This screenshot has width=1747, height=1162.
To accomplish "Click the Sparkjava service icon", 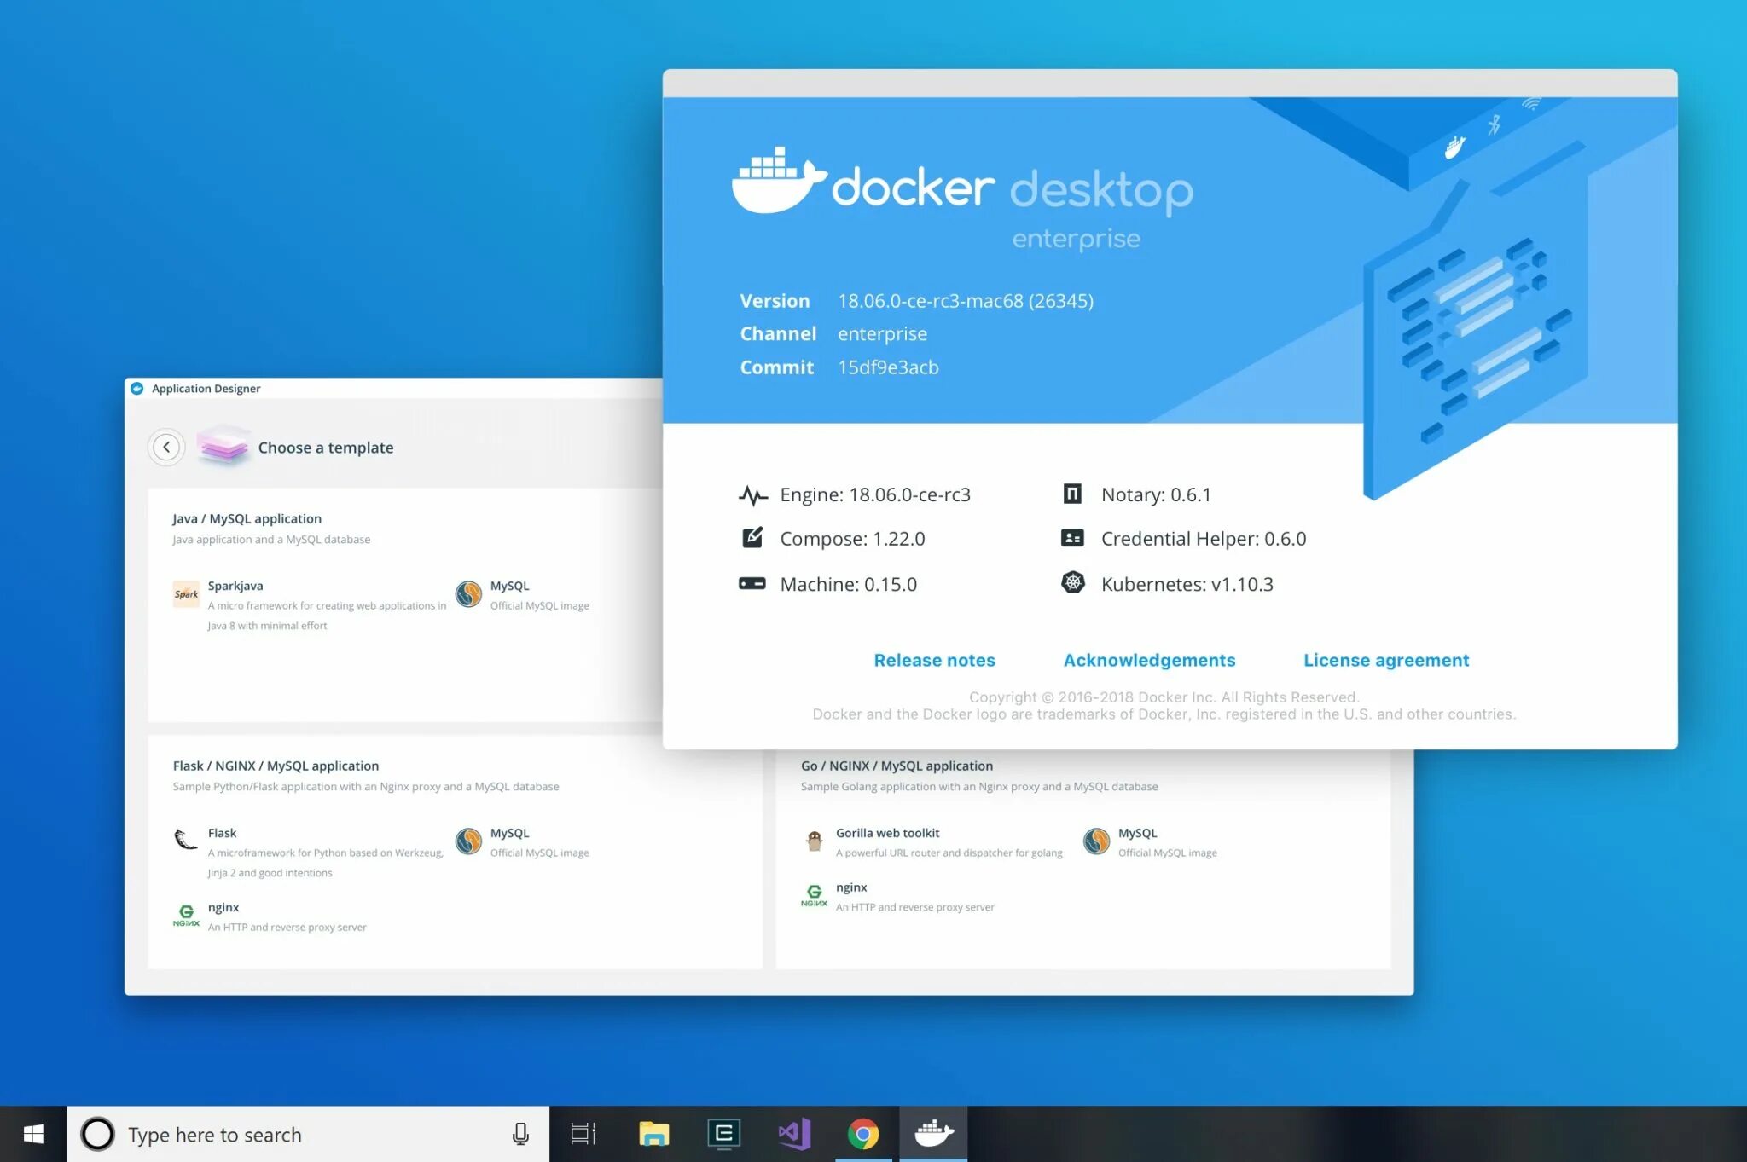I will 186,593.
